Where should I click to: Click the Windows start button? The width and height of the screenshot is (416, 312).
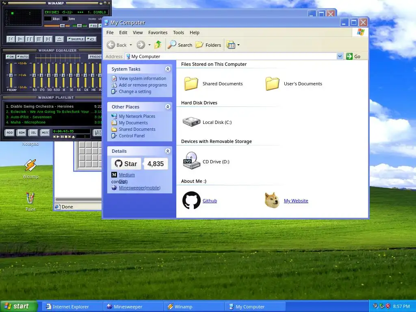[x=19, y=306]
